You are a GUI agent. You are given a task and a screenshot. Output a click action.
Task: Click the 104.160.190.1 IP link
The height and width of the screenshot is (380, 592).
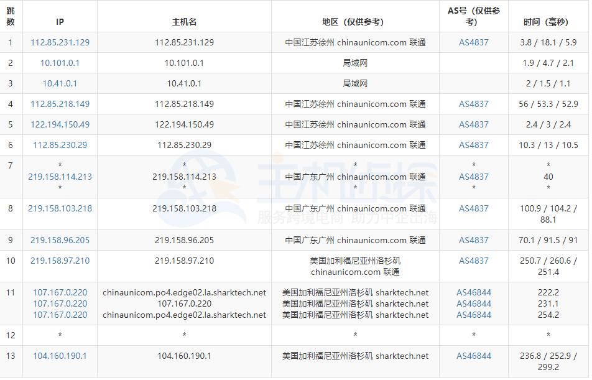click(x=60, y=356)
